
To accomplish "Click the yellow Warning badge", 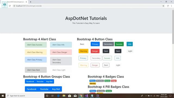I will point(93,84).
